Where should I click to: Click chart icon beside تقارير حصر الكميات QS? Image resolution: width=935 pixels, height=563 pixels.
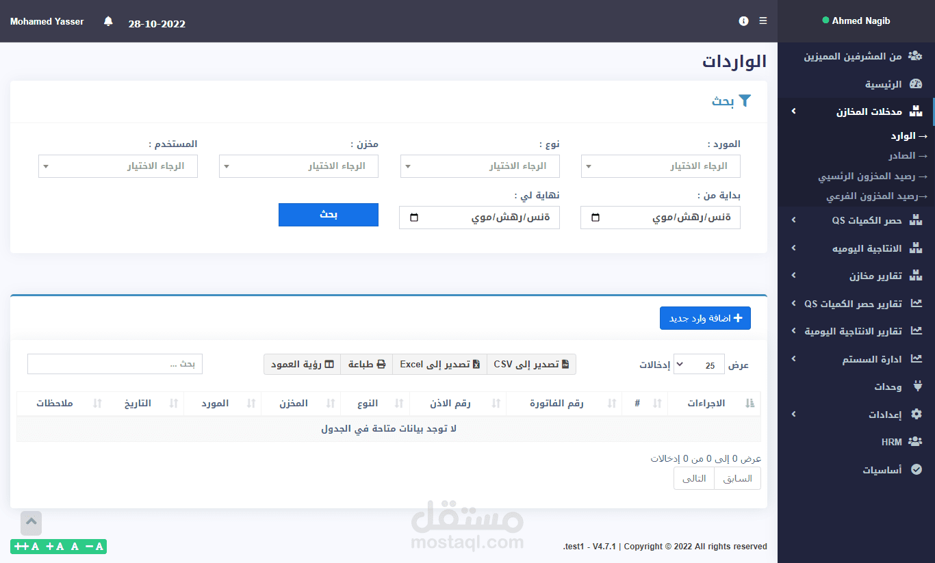pos(917,303)
